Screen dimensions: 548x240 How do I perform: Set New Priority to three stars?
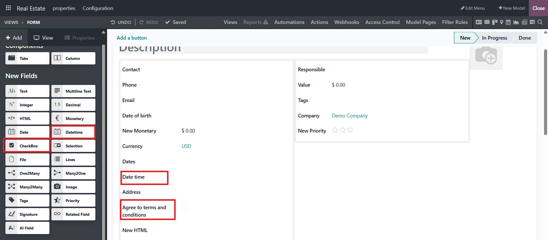pos(350,131)
